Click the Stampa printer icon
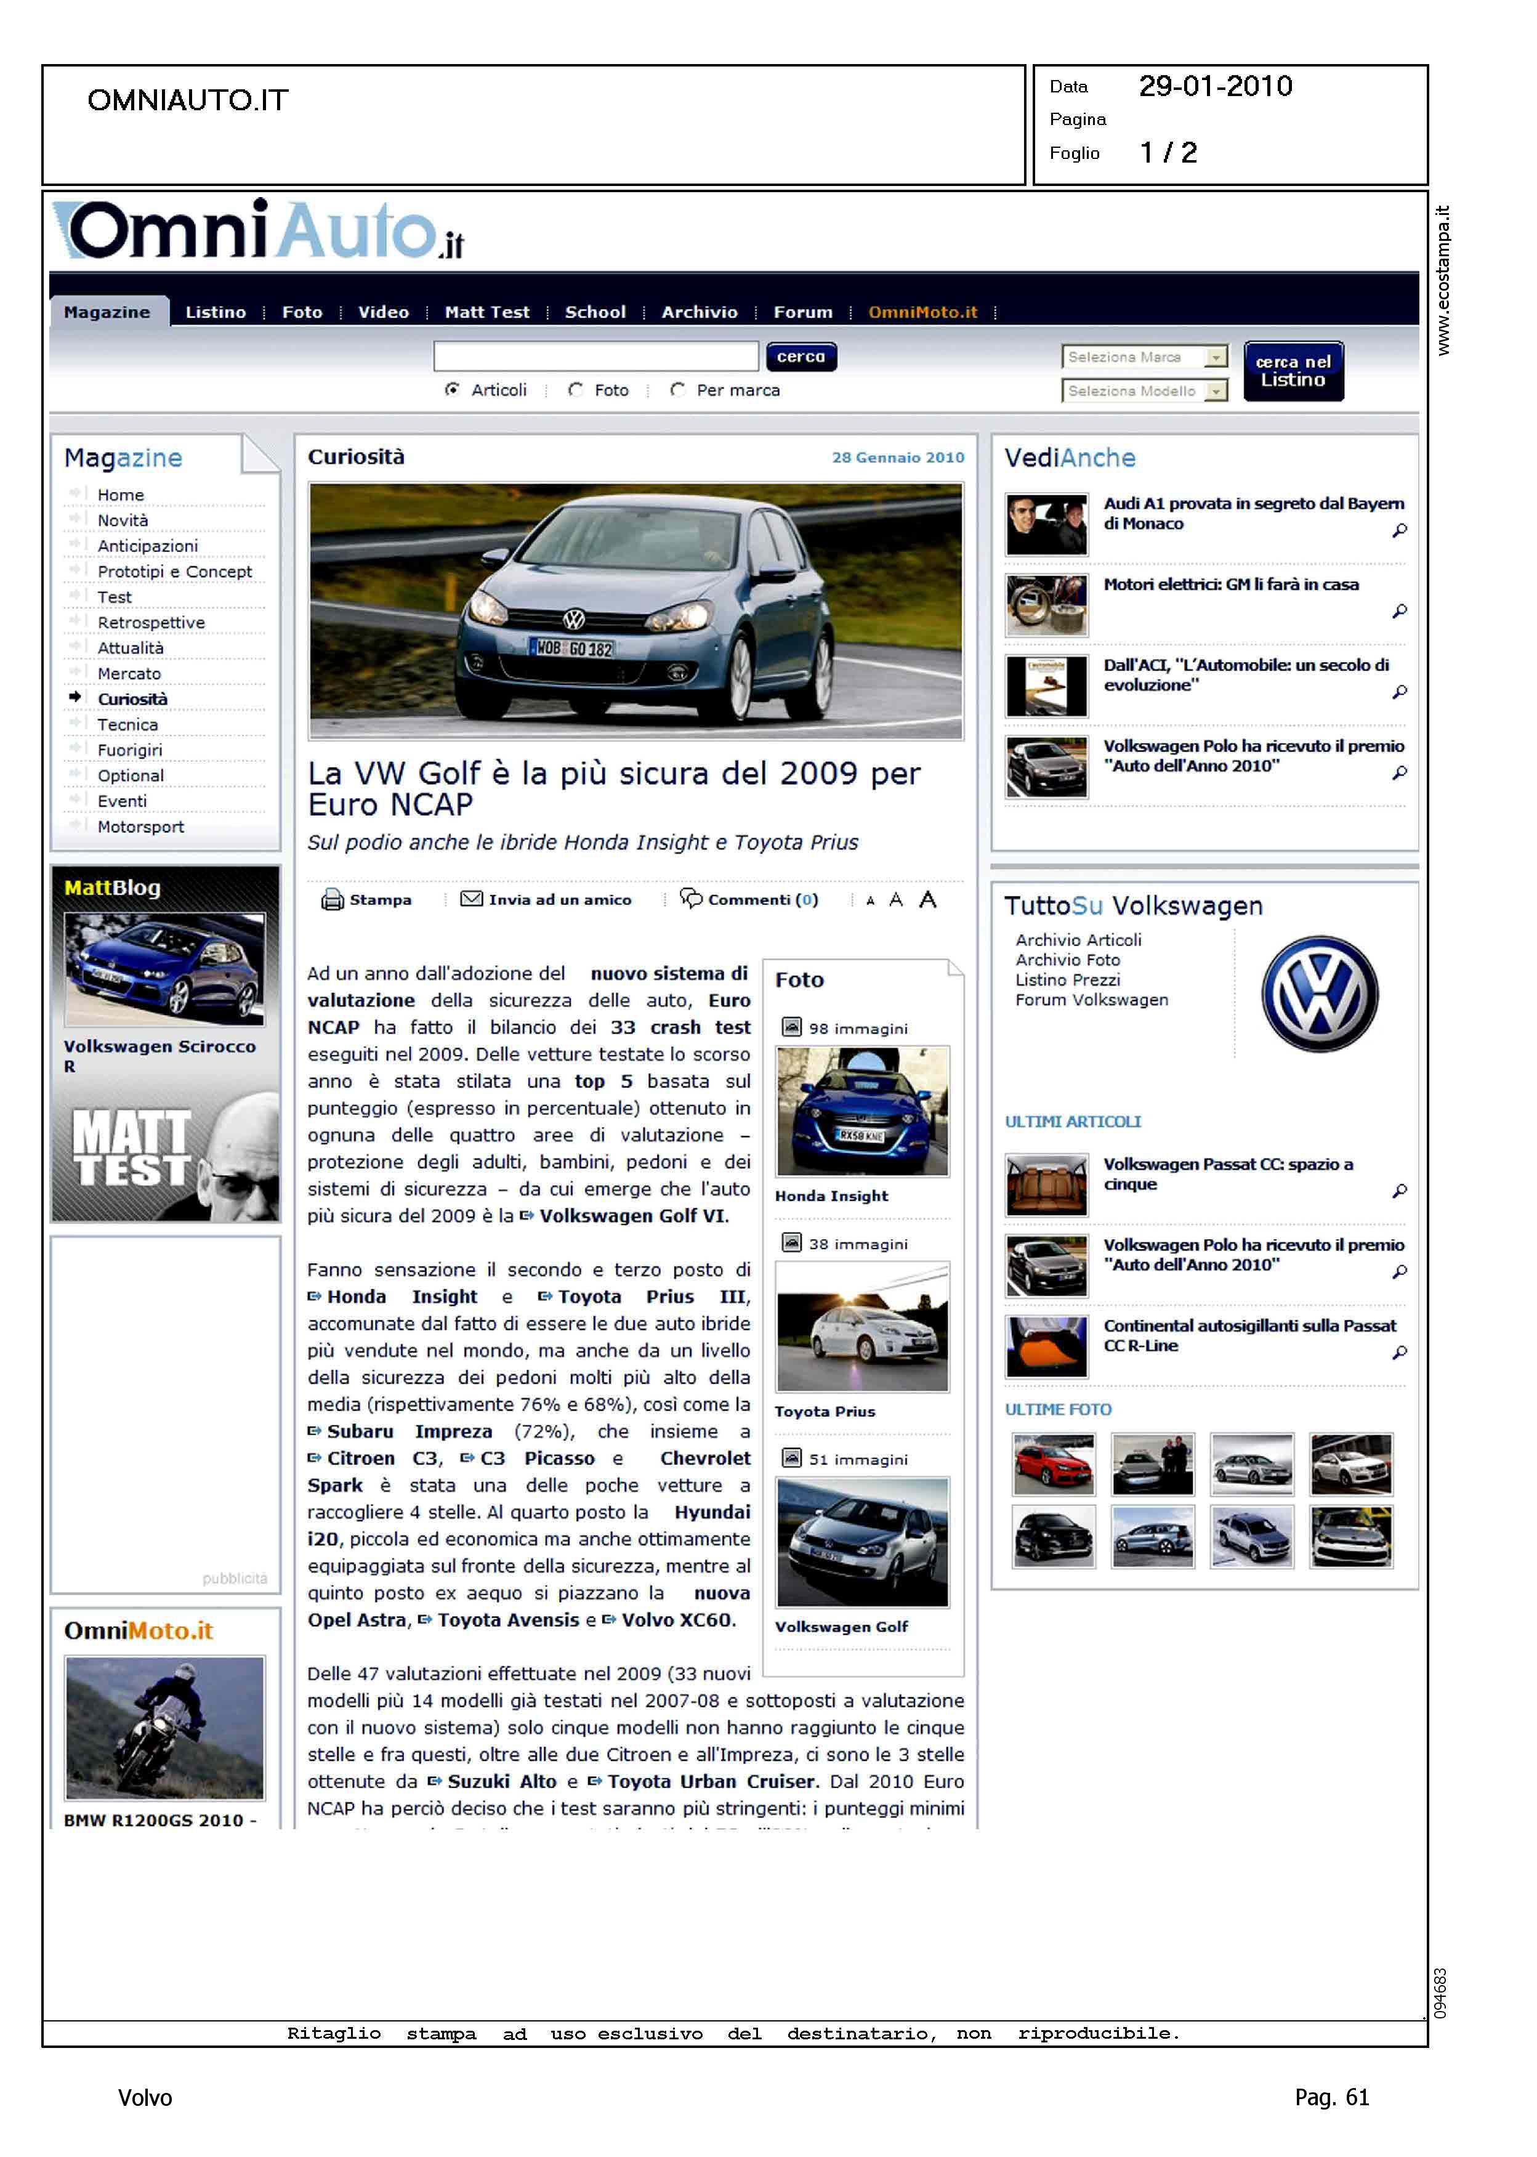This screenshot has width=1537, height=2157. (x=332, y=899)
